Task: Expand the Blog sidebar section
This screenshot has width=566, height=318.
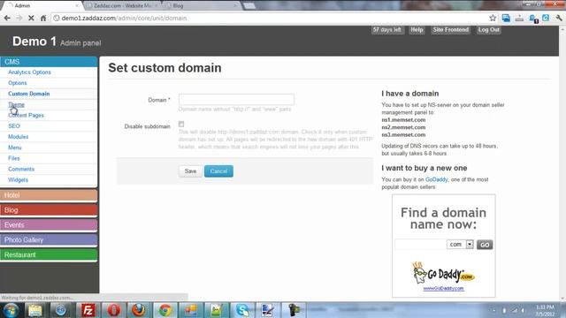Action: pos(49,210)
